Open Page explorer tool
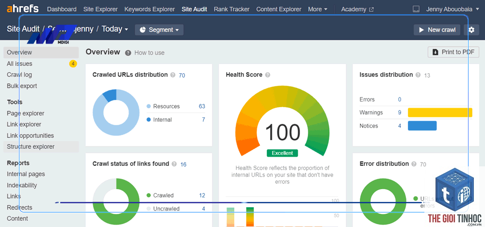The image size is (485, 227). 25,113
